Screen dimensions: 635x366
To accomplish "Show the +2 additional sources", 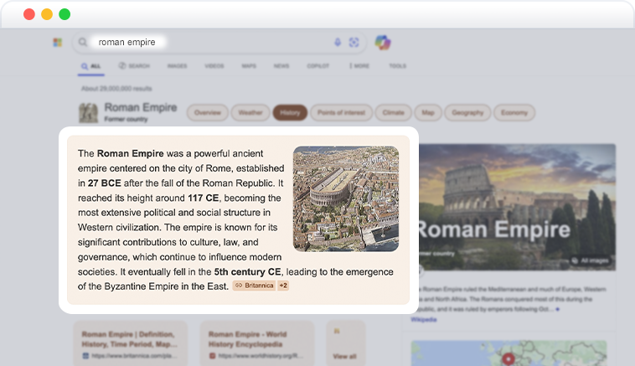I will click(283, 286).
